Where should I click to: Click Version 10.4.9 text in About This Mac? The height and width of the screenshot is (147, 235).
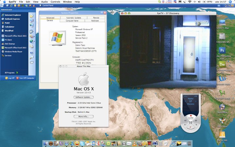tap(84, 92)
